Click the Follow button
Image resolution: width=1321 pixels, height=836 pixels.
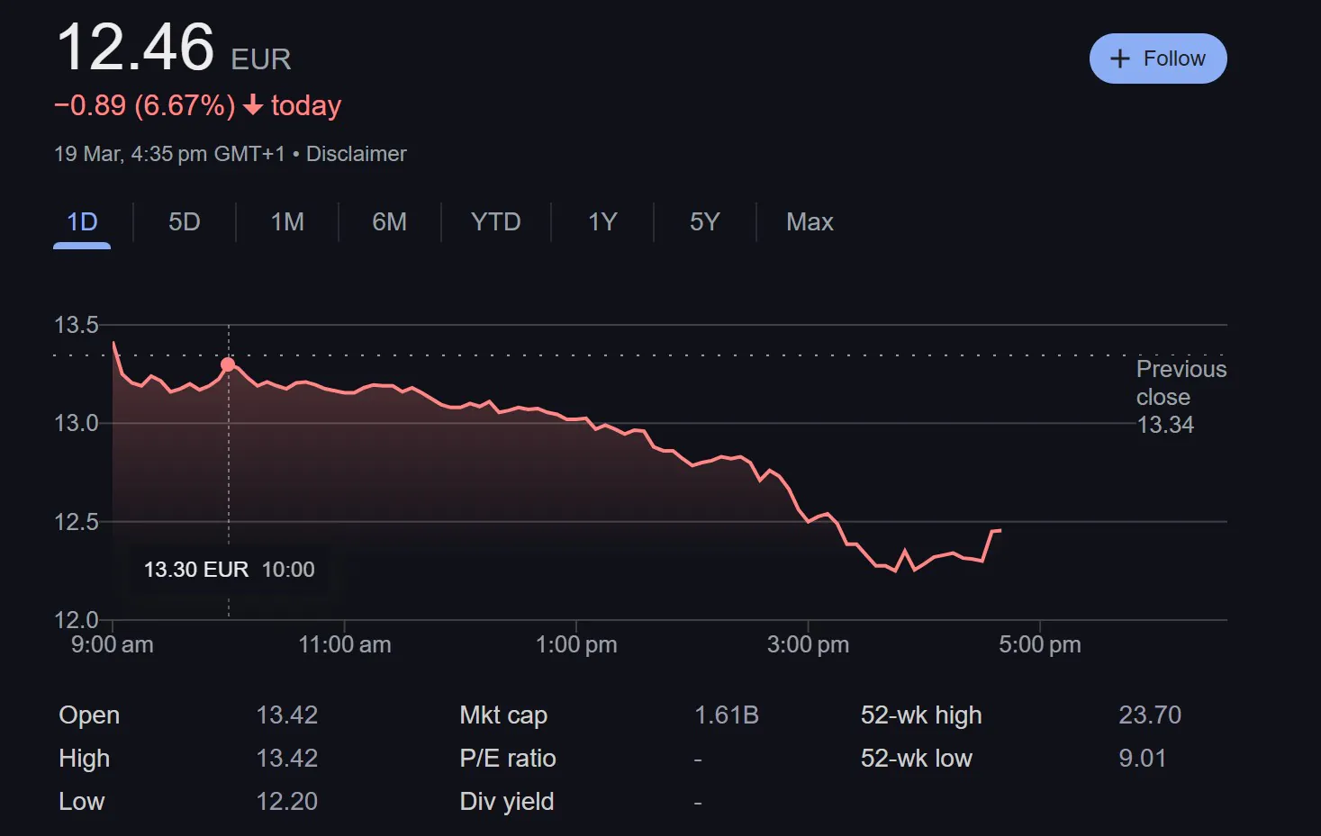point(1157,58)
